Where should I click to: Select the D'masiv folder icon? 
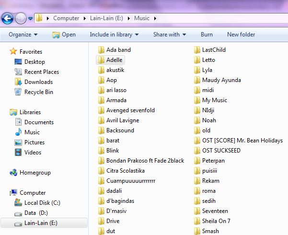tap(101, 211)
